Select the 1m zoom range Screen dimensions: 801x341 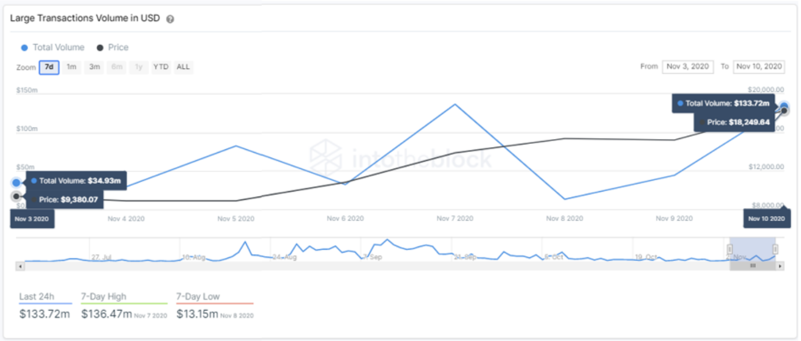(71, 67)
